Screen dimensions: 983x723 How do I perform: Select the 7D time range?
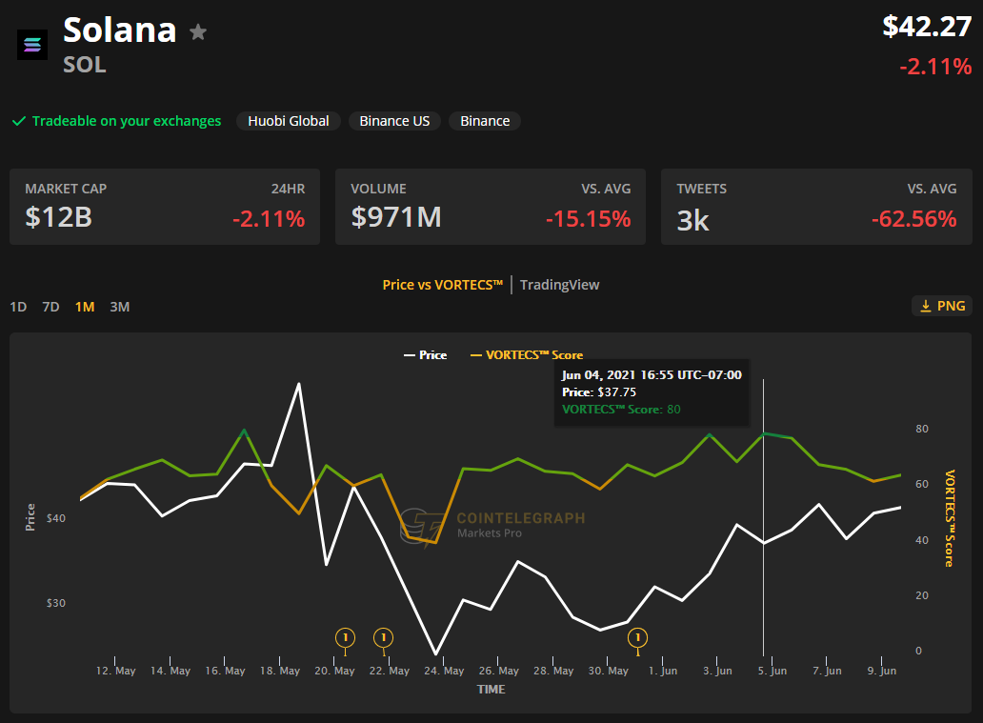(x=50, y=307)
